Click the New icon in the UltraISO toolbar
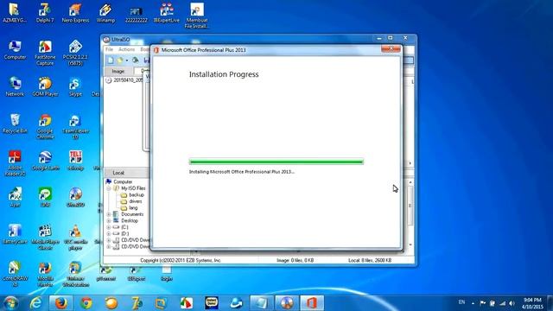Screen dimensions: 553x311 click(x=111, y=60)
